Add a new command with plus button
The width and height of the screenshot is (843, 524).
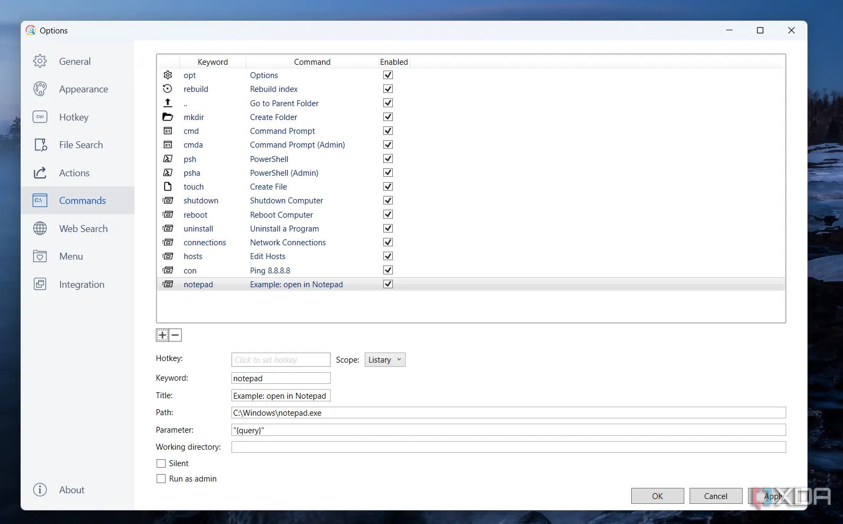(162, 335)
